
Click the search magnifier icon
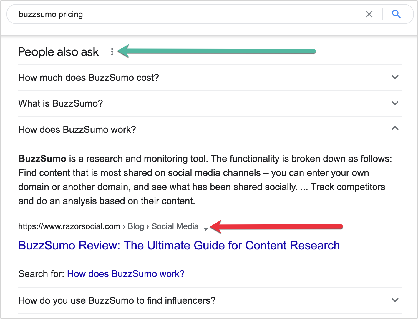tap(396, 14)
